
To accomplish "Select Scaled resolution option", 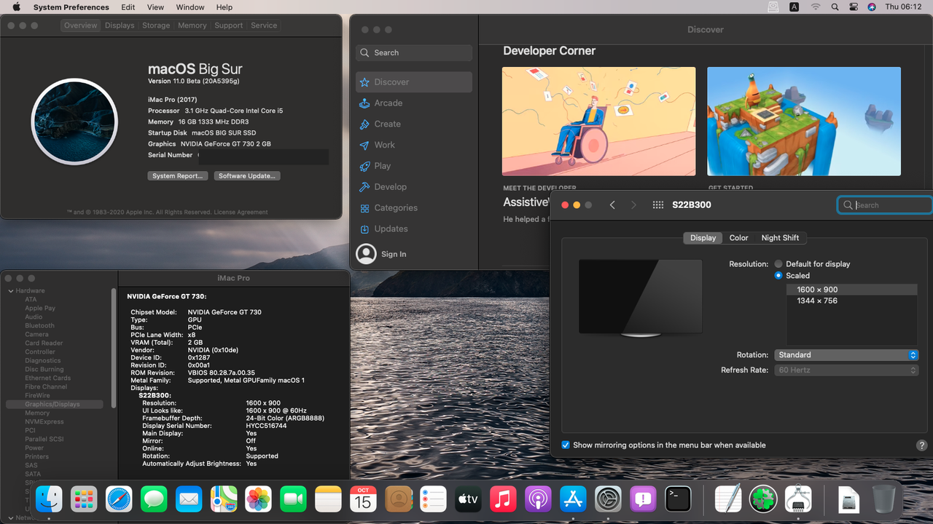I will 778,276.
